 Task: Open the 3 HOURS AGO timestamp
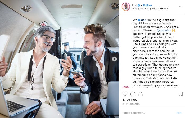click(x=131, y=104)
